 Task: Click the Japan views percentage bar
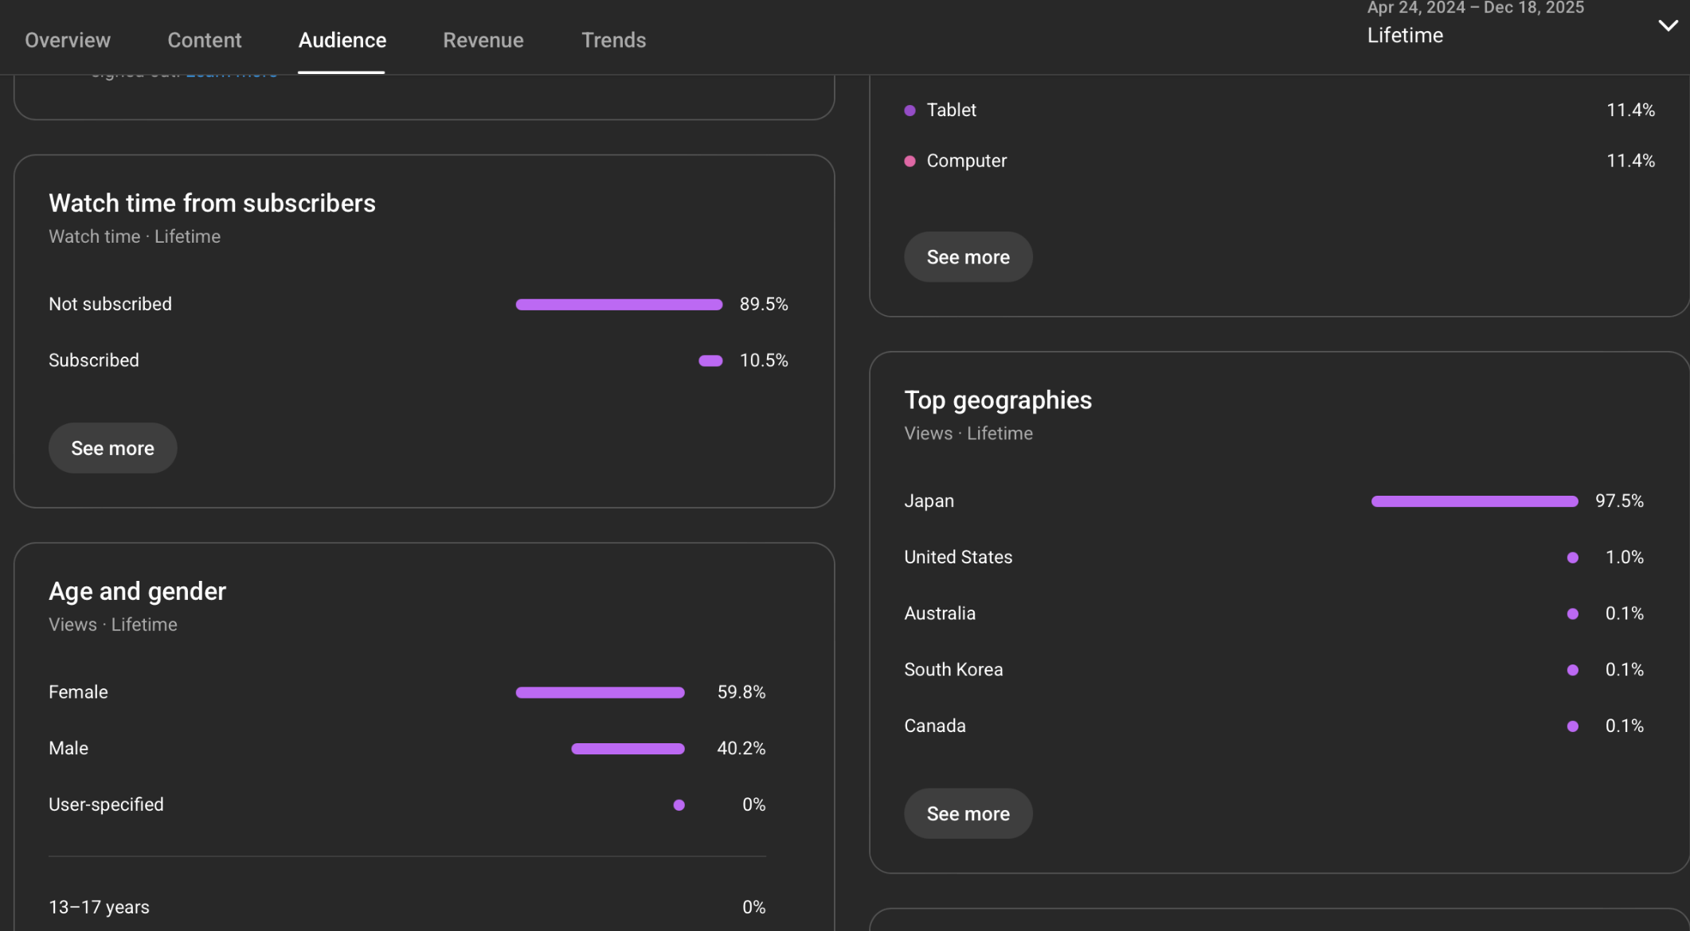coord(1474,501)
